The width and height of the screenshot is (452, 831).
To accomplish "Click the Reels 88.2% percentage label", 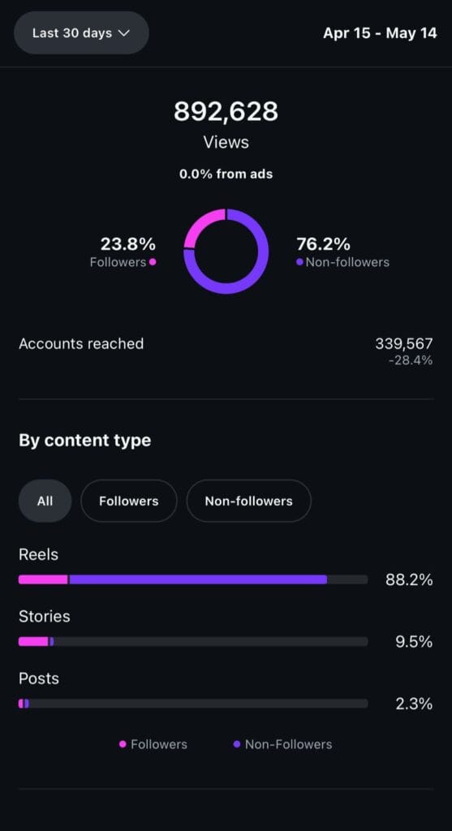I will pos(409,579).
